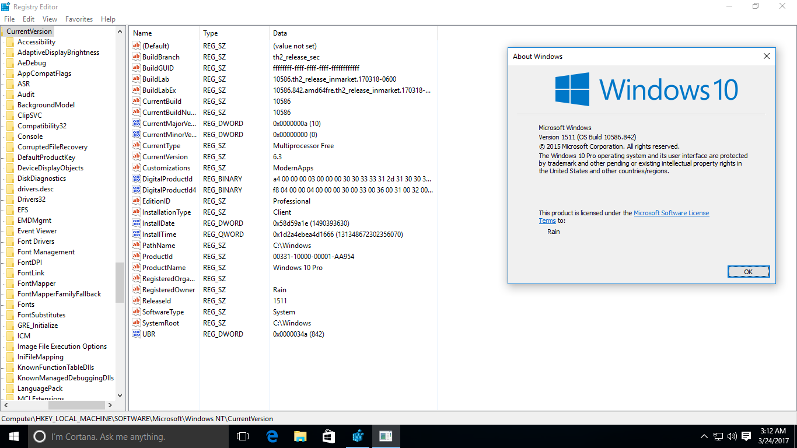Open Task View from taskbar

(243, 436)
